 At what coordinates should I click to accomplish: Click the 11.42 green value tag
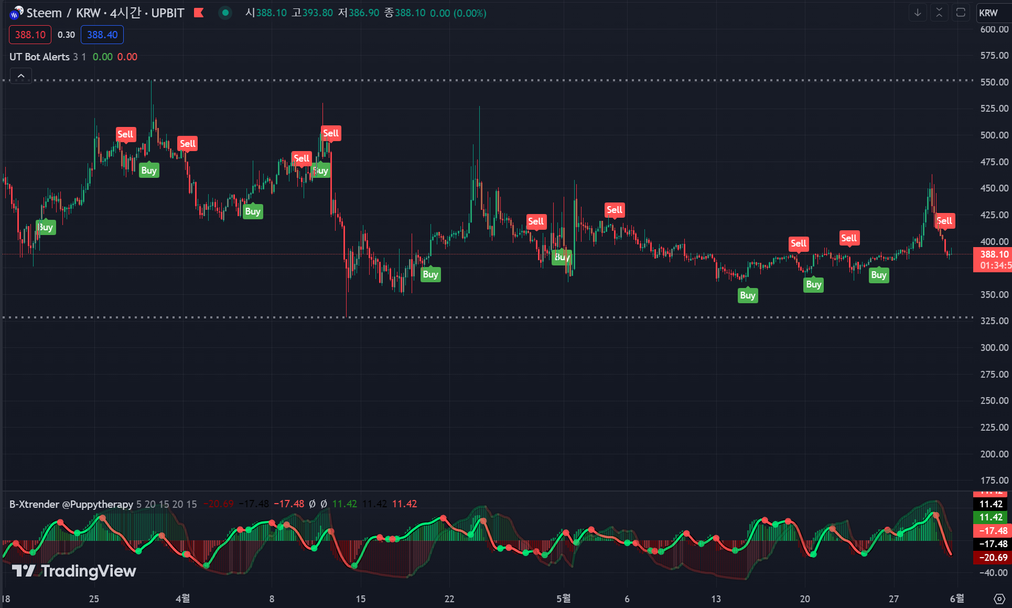tap(991, 517)
